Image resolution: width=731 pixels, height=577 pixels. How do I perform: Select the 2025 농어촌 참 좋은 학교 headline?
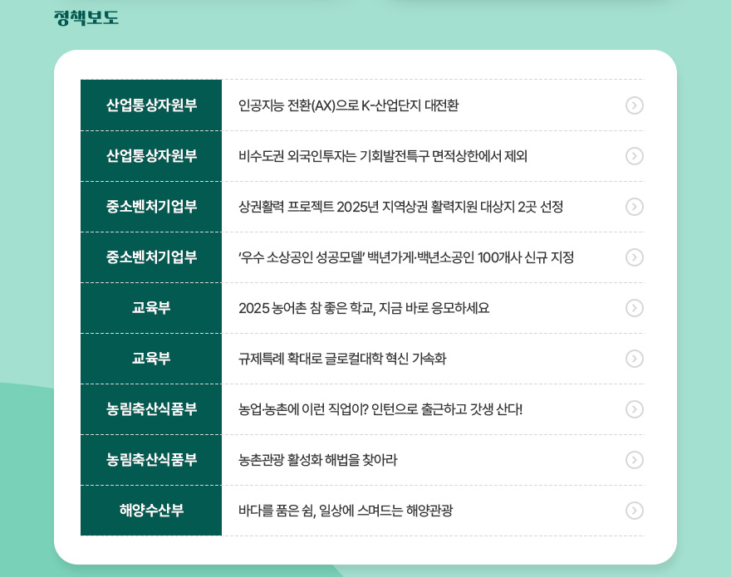click(x=364, y=308)
